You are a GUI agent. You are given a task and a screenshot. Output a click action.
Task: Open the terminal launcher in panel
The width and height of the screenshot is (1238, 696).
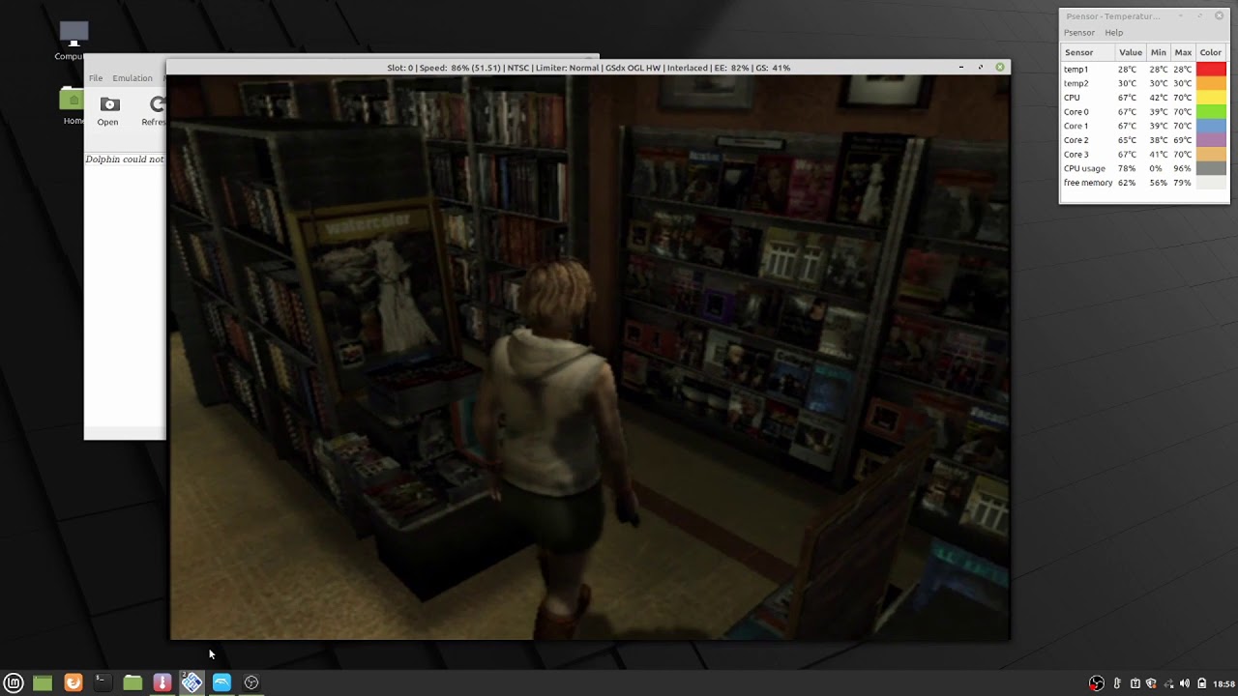click(x=102, y=682)
